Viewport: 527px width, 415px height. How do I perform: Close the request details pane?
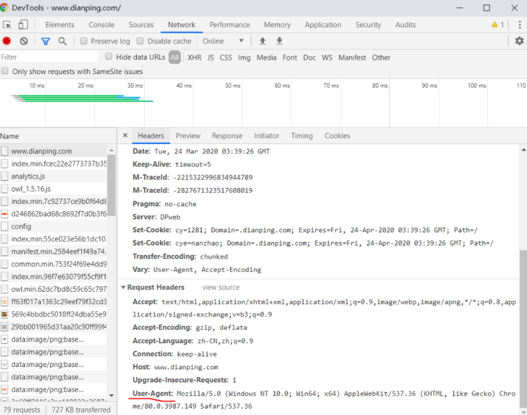125,135
